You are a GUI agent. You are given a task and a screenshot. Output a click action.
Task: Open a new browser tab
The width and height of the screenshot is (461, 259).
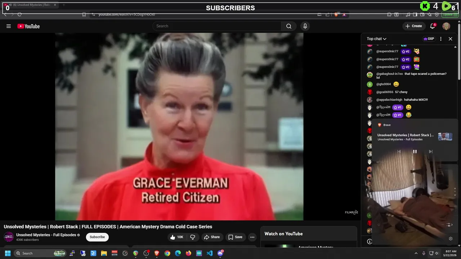[x=64, y=5]
